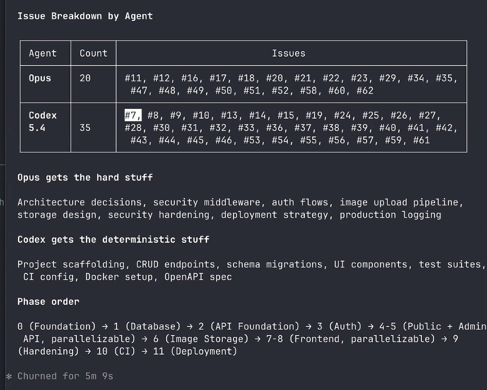Click the Issues column header
This screenshot has height=390, width=487.
pos(289,53)
